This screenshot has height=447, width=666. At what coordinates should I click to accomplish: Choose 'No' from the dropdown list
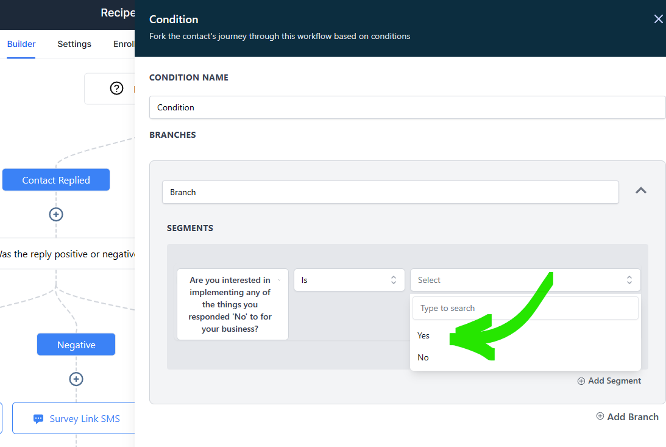click(x=423, y=357)
